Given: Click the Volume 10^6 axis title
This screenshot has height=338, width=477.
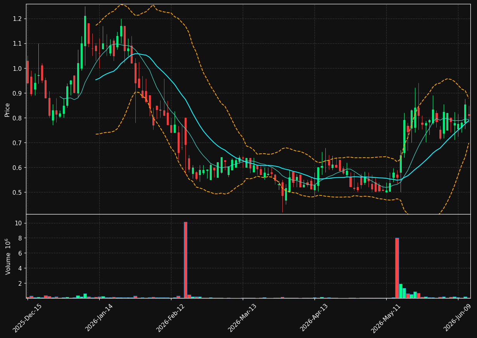Looking at the screenshot, I should tap(7, 257).
